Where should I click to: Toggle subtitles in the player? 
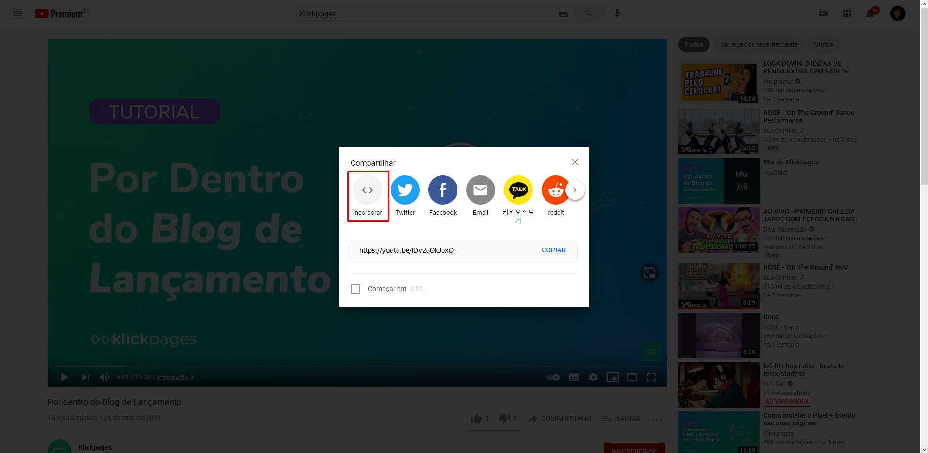[574, 377]
